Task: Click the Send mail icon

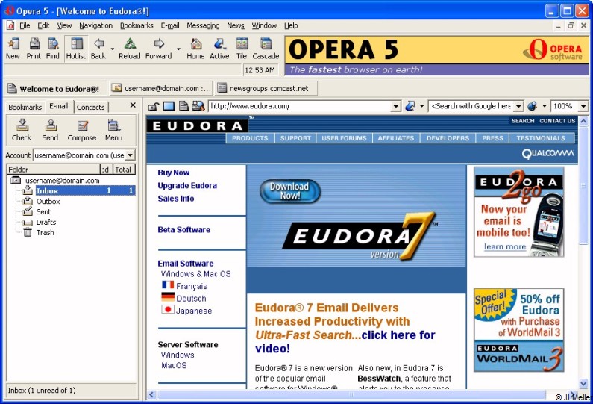Action: 50,130
